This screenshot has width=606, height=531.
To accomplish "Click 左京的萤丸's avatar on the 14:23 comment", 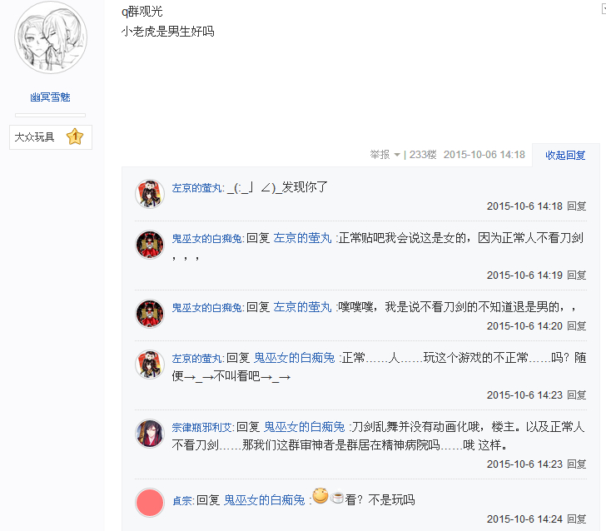I will click(x=150, y=365).
